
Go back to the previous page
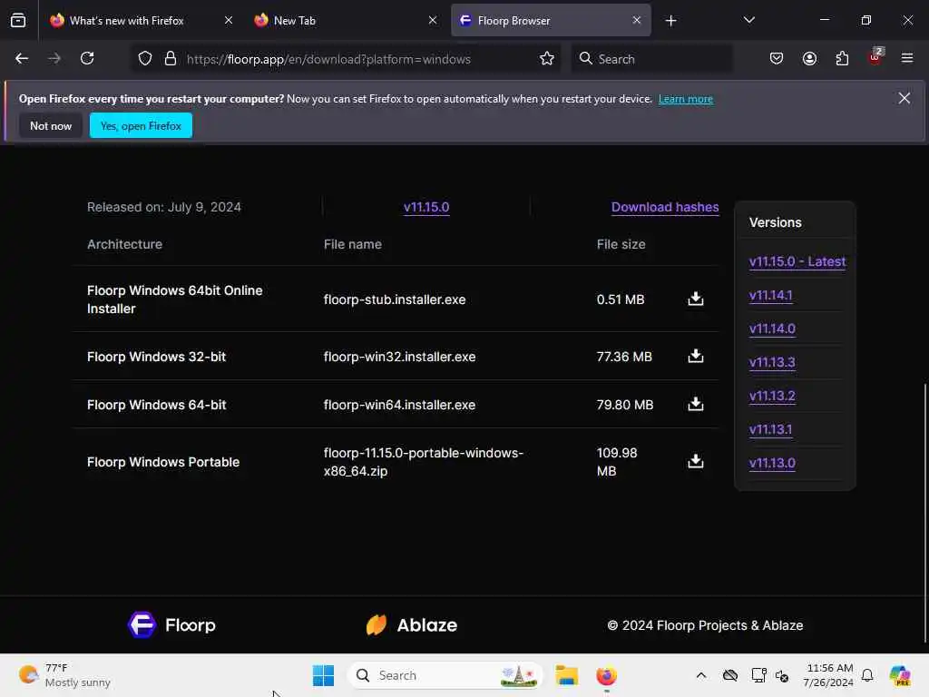click(22, 58)
